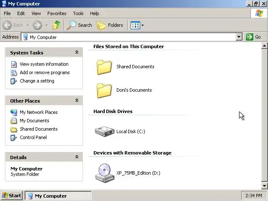This screenshot has width=268, height=201.
Task: Click 'Files Stored on This Computer' header
Action: [129, 46]
